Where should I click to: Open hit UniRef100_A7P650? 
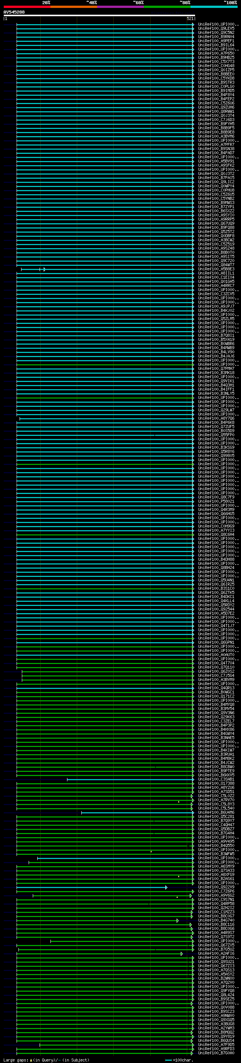point(216,53)
